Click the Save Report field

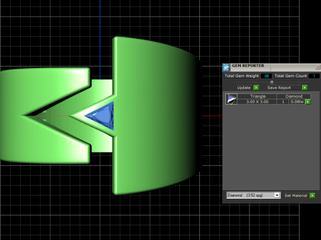284,88
